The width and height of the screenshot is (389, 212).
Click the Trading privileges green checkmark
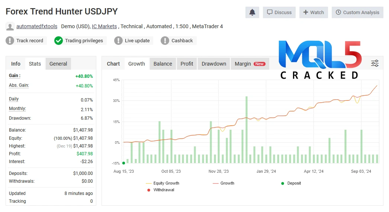pos(58,40)
